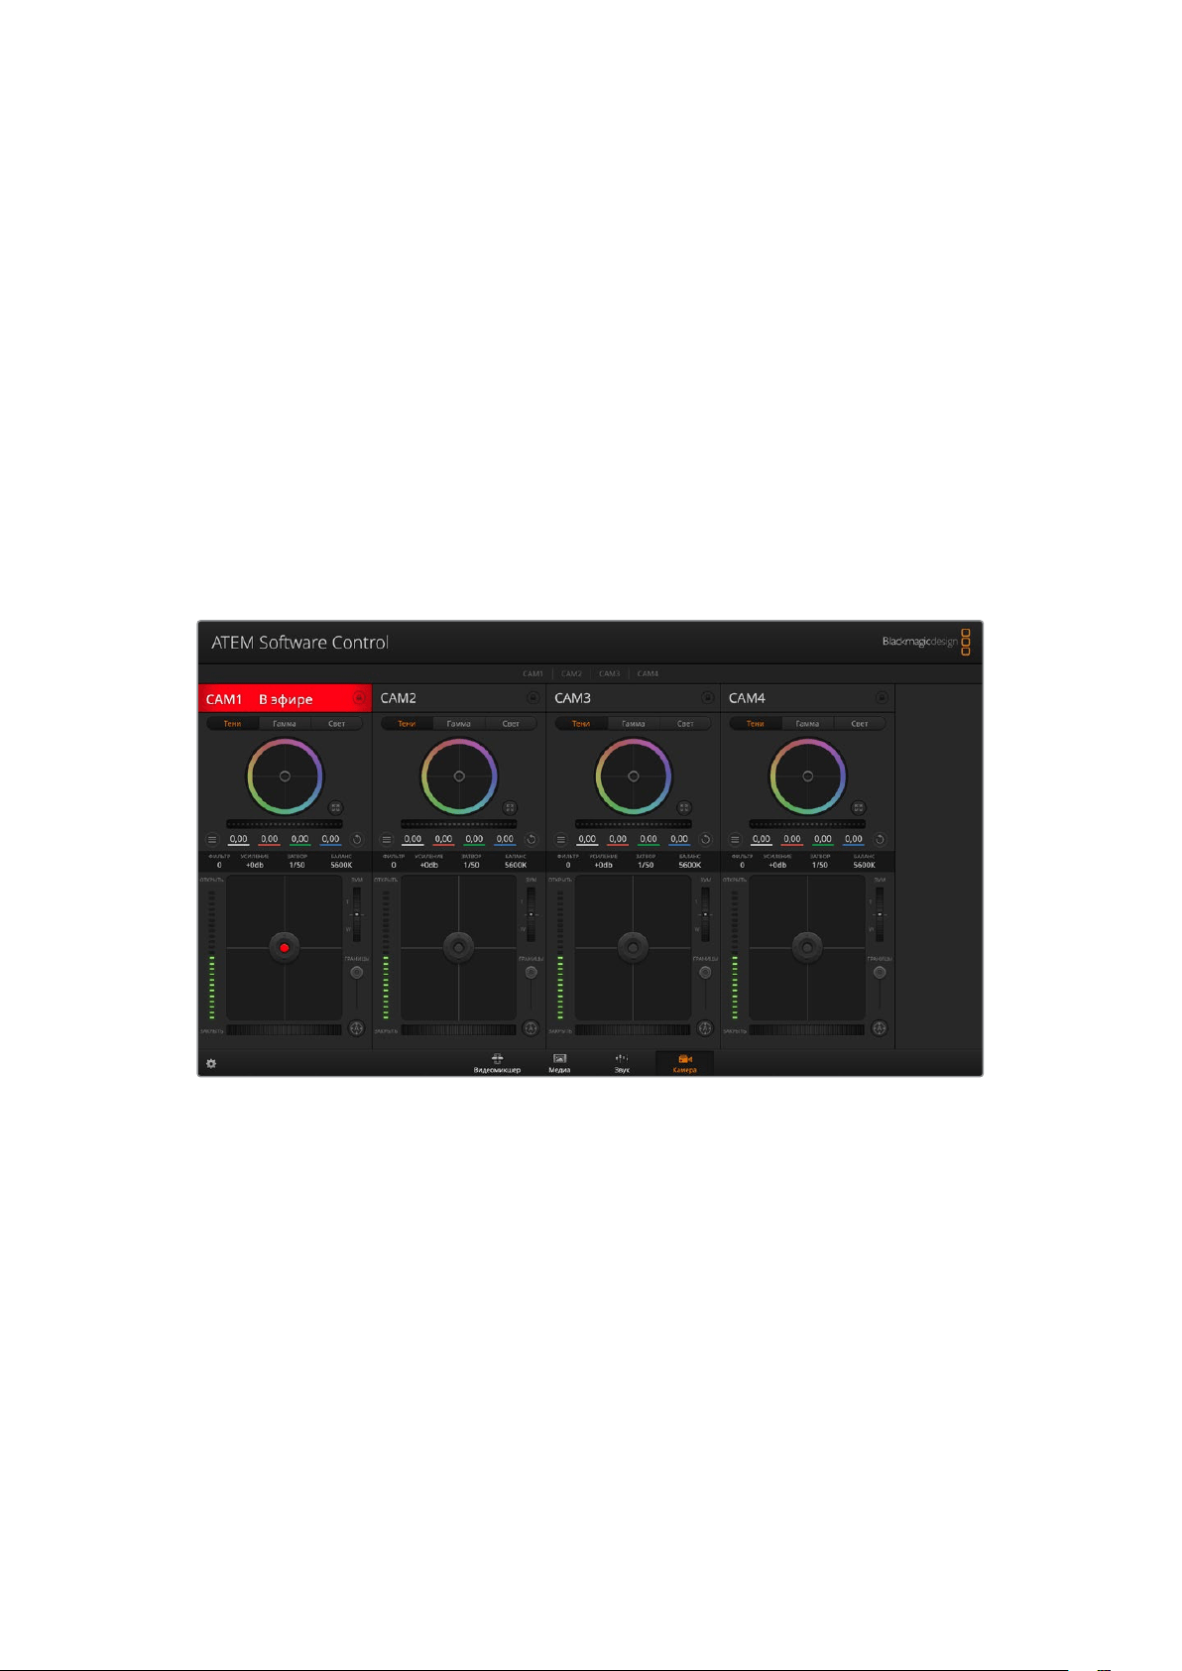Screen dimensions: 1182x1671
Task: Click the CAM2 Затвор 1/50 value
Action: click(471, 865)
